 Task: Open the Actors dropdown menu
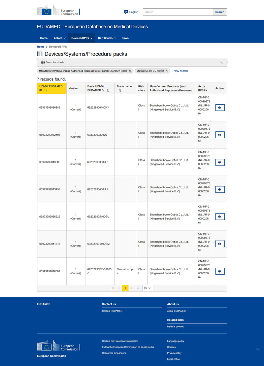pyautogui.click(x=60, y=38)
